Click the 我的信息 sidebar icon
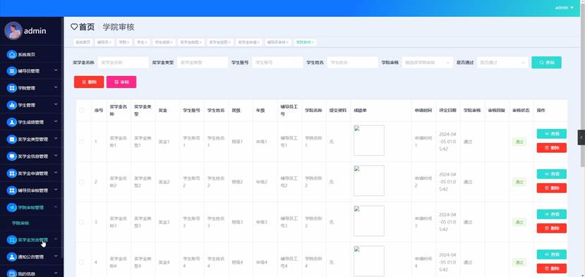This screenshot has height=277, width=585. (x=12, y=273)
